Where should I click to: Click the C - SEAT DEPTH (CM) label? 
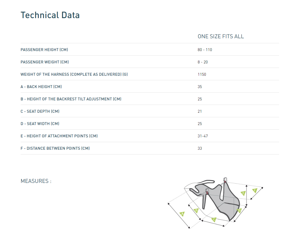coord(40,111)
